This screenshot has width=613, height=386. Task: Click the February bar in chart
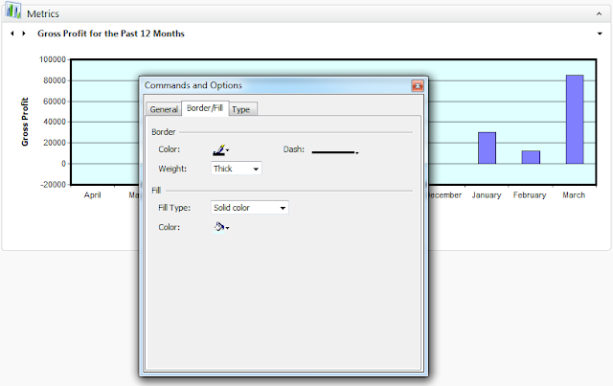pyautogui.click(x=531, y=157)
